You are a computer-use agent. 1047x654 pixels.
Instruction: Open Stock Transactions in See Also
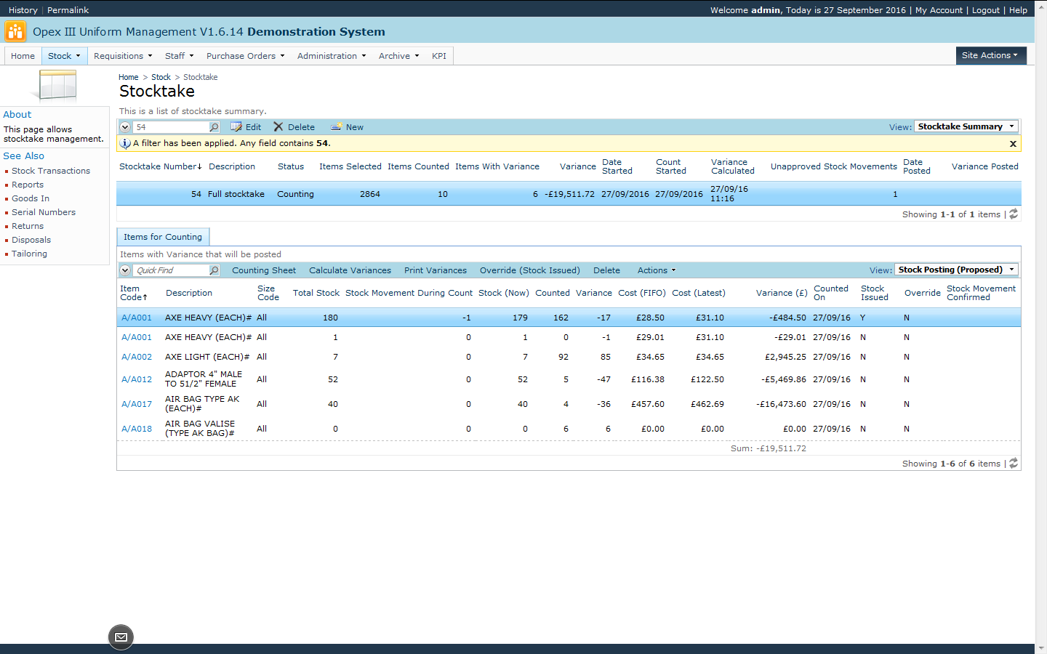coord(51,171)
